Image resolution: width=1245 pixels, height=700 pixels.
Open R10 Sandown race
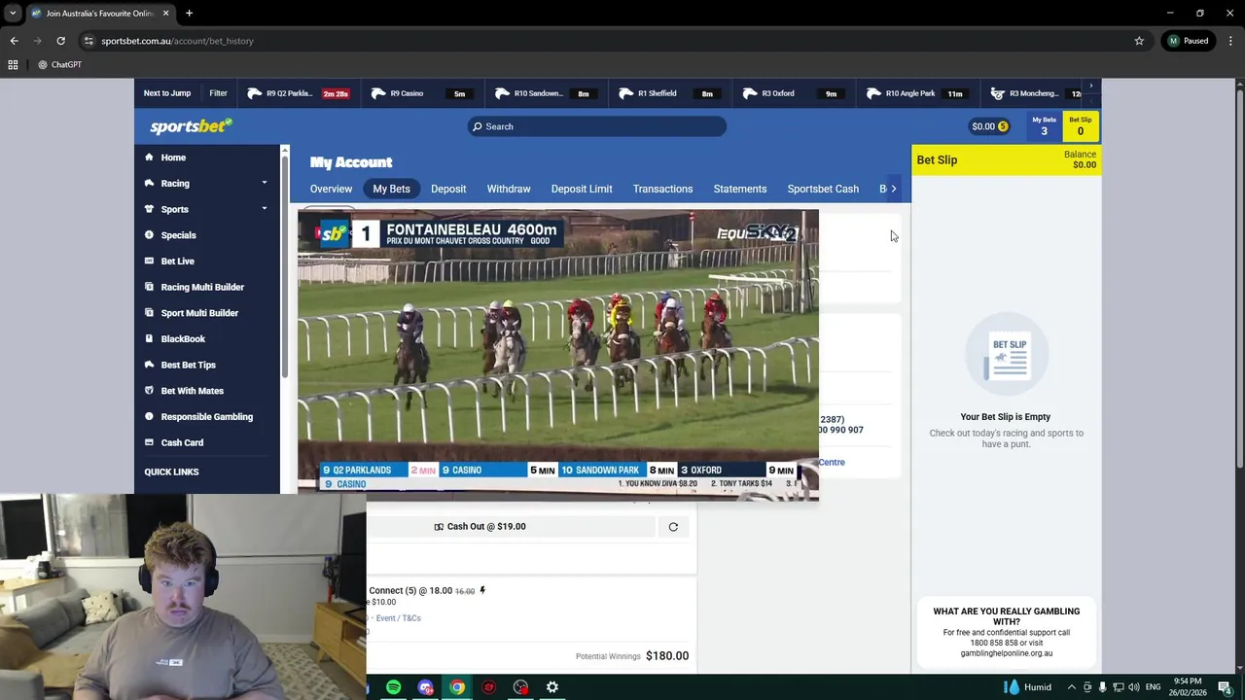(x=547, y=93)
